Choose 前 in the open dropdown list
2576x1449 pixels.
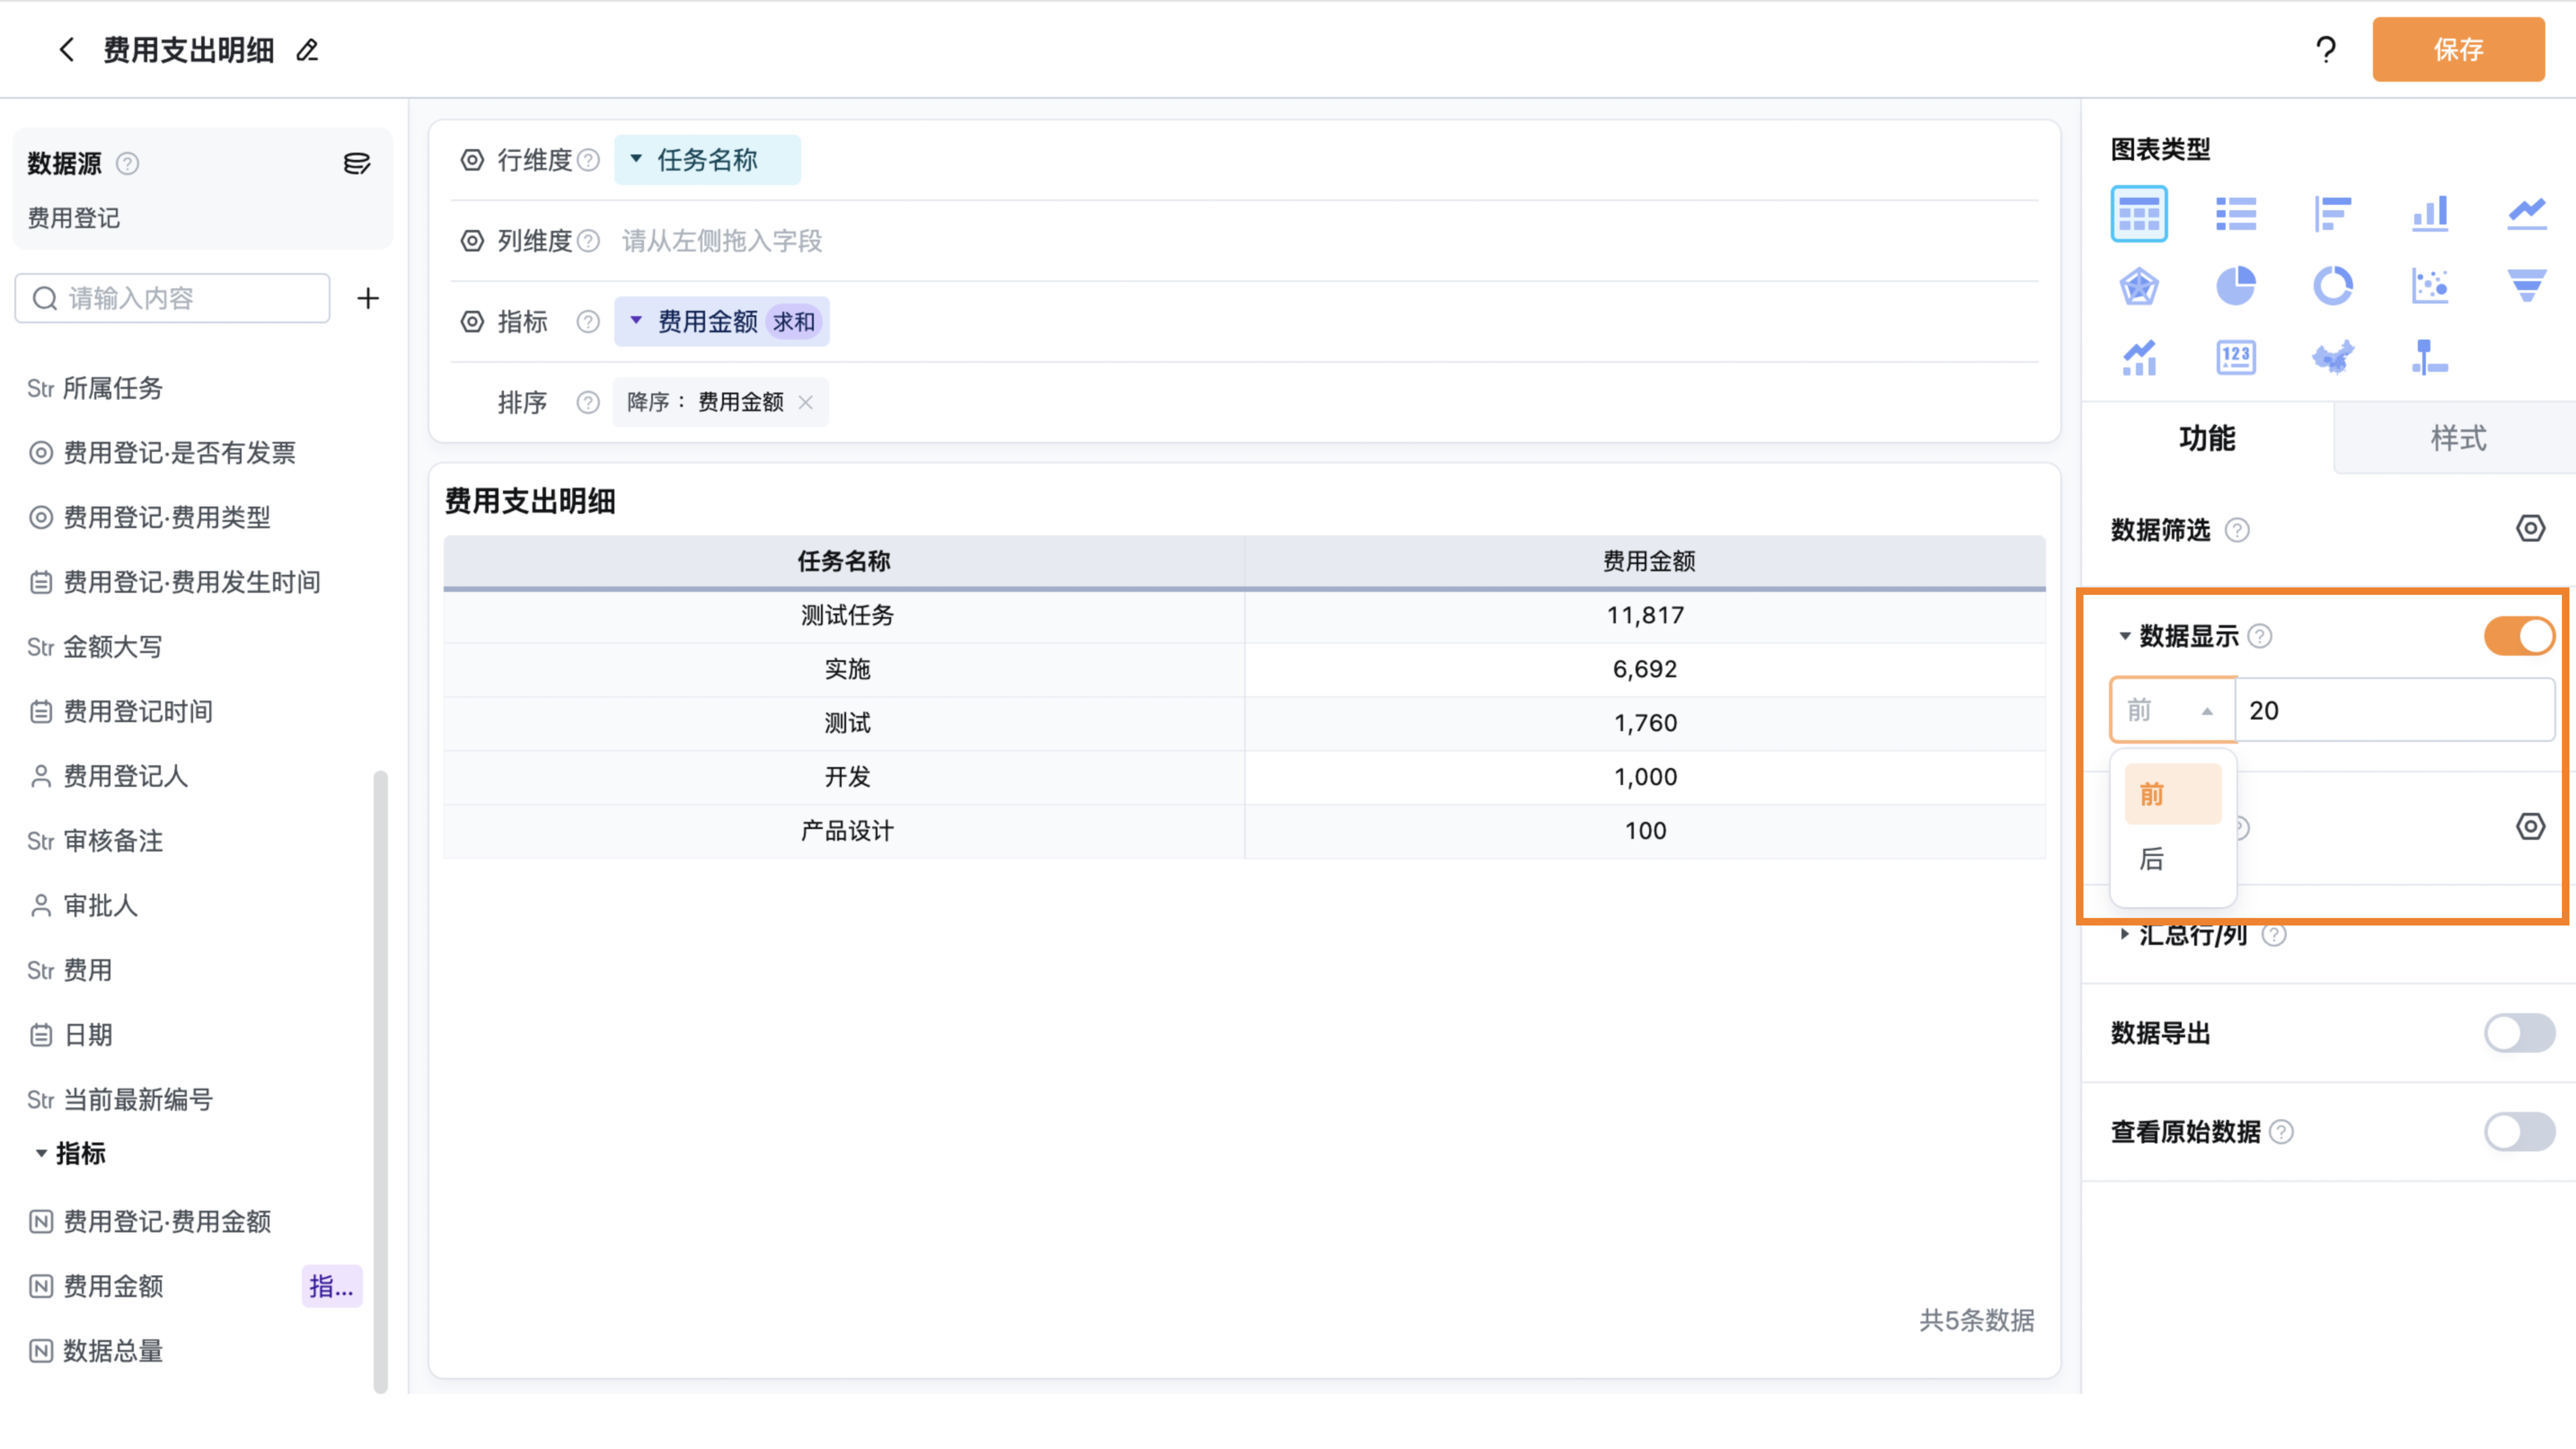click(x=2173, y=794)
